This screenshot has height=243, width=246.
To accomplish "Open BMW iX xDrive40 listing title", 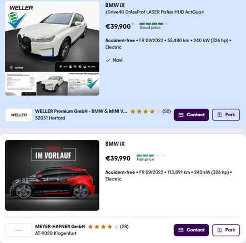I will coord(155,8).
